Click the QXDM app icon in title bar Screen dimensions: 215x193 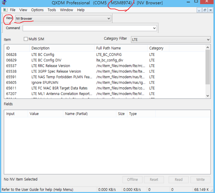click(x=5, y=2)
